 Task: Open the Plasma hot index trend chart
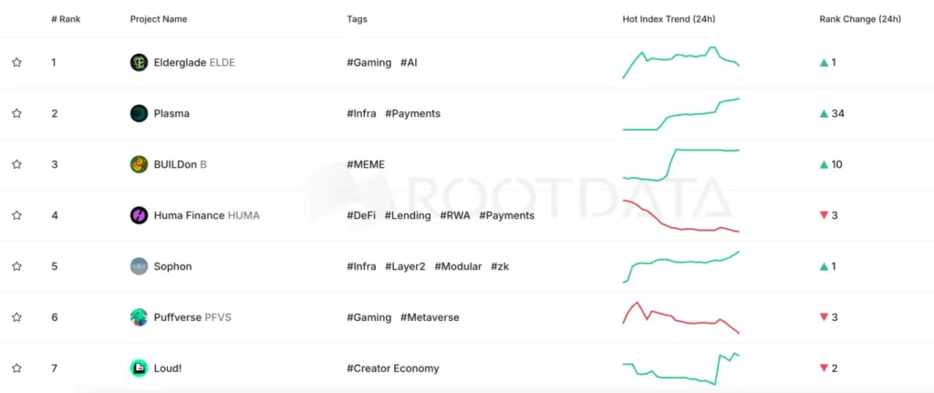tap(680, 114)
